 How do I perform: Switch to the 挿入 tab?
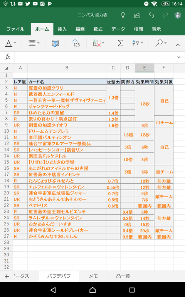62,29
